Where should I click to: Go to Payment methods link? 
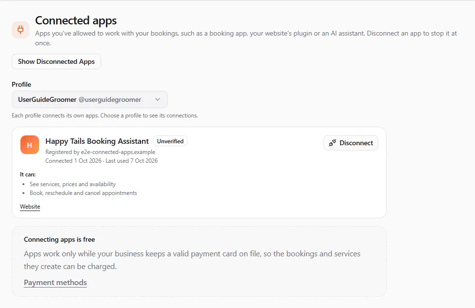click(56, 283)
